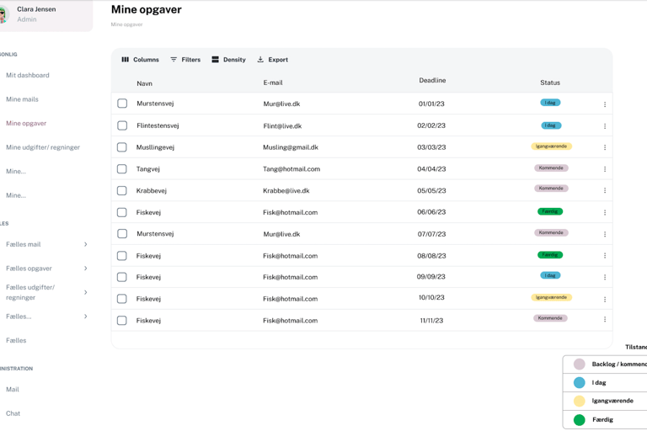647x431 pixels.
Task: Open the three-dot menu for the Krabbevej row
Action: click(x=605, y=191)
